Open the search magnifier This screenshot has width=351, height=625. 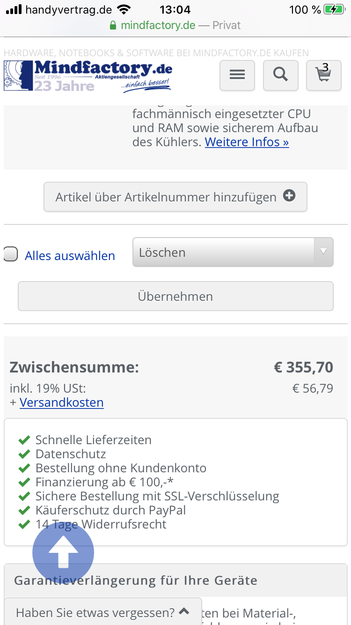280,75
